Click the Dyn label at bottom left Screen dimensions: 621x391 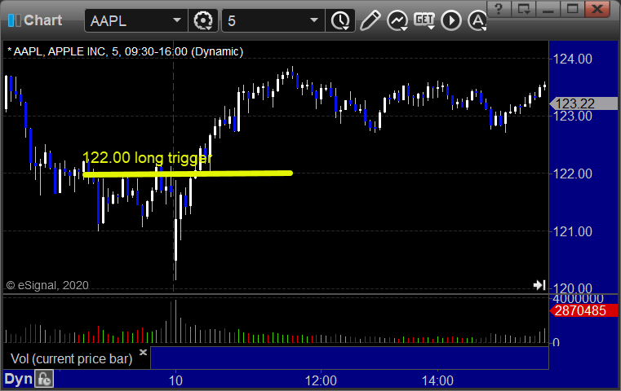[18, 379]
